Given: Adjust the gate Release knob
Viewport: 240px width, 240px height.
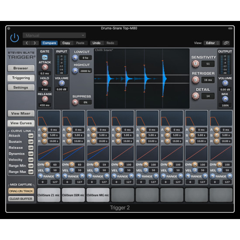Looking at the screenshot, I should click(x=45, y=99).
